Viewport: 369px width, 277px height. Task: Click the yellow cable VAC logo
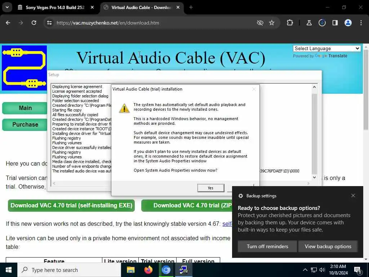[24, 68]
